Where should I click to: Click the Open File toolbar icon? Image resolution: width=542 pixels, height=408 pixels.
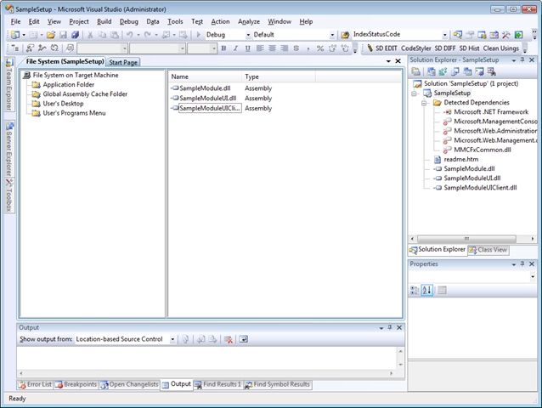51,35
